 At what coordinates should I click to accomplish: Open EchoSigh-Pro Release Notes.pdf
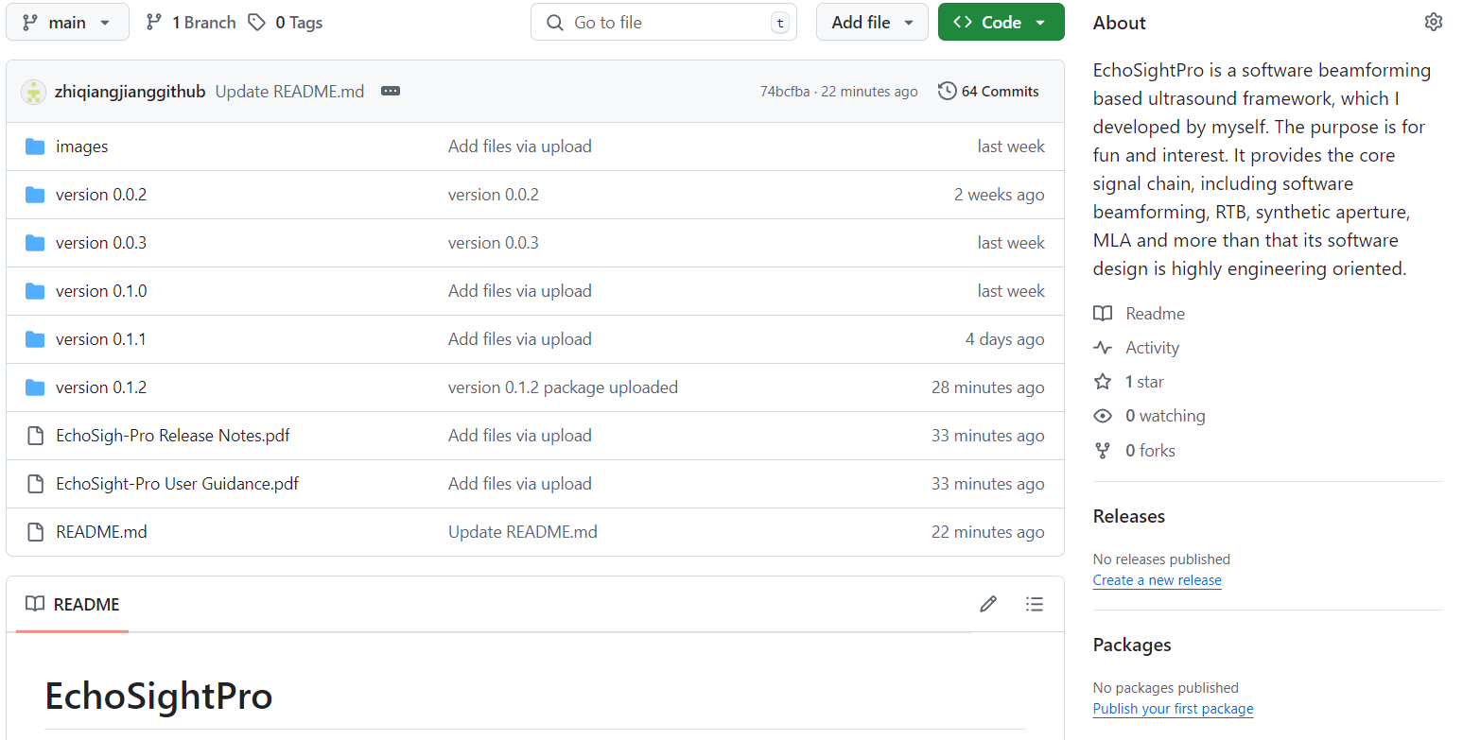pyautogui.click(x=173, y=436)
